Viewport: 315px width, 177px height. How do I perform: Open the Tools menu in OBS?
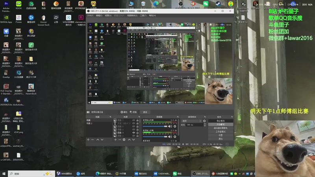143,15
